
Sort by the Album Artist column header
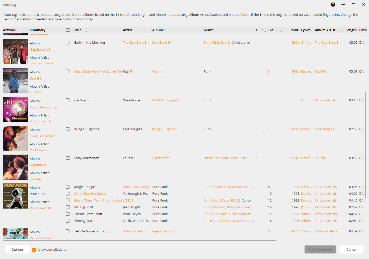click(x=325, y=30)
